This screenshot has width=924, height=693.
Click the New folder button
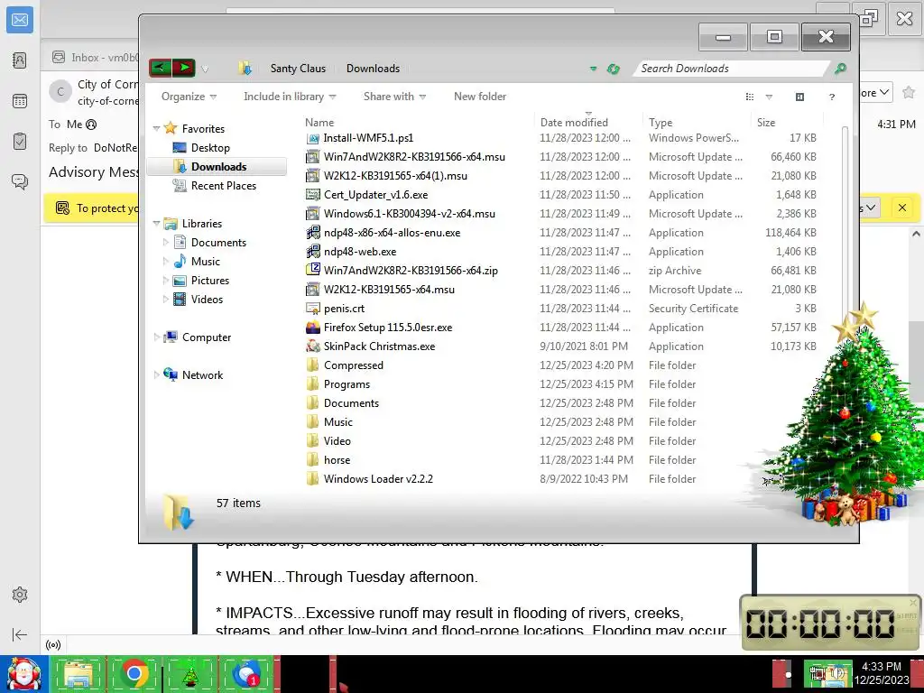click(480, 97)
